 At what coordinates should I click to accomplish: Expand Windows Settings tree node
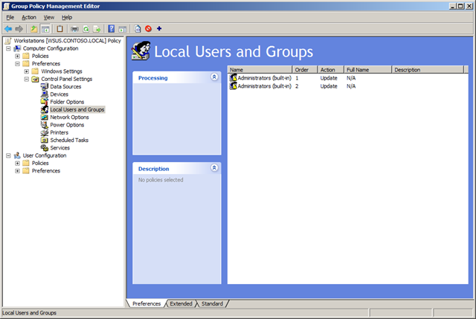point(27,71)
